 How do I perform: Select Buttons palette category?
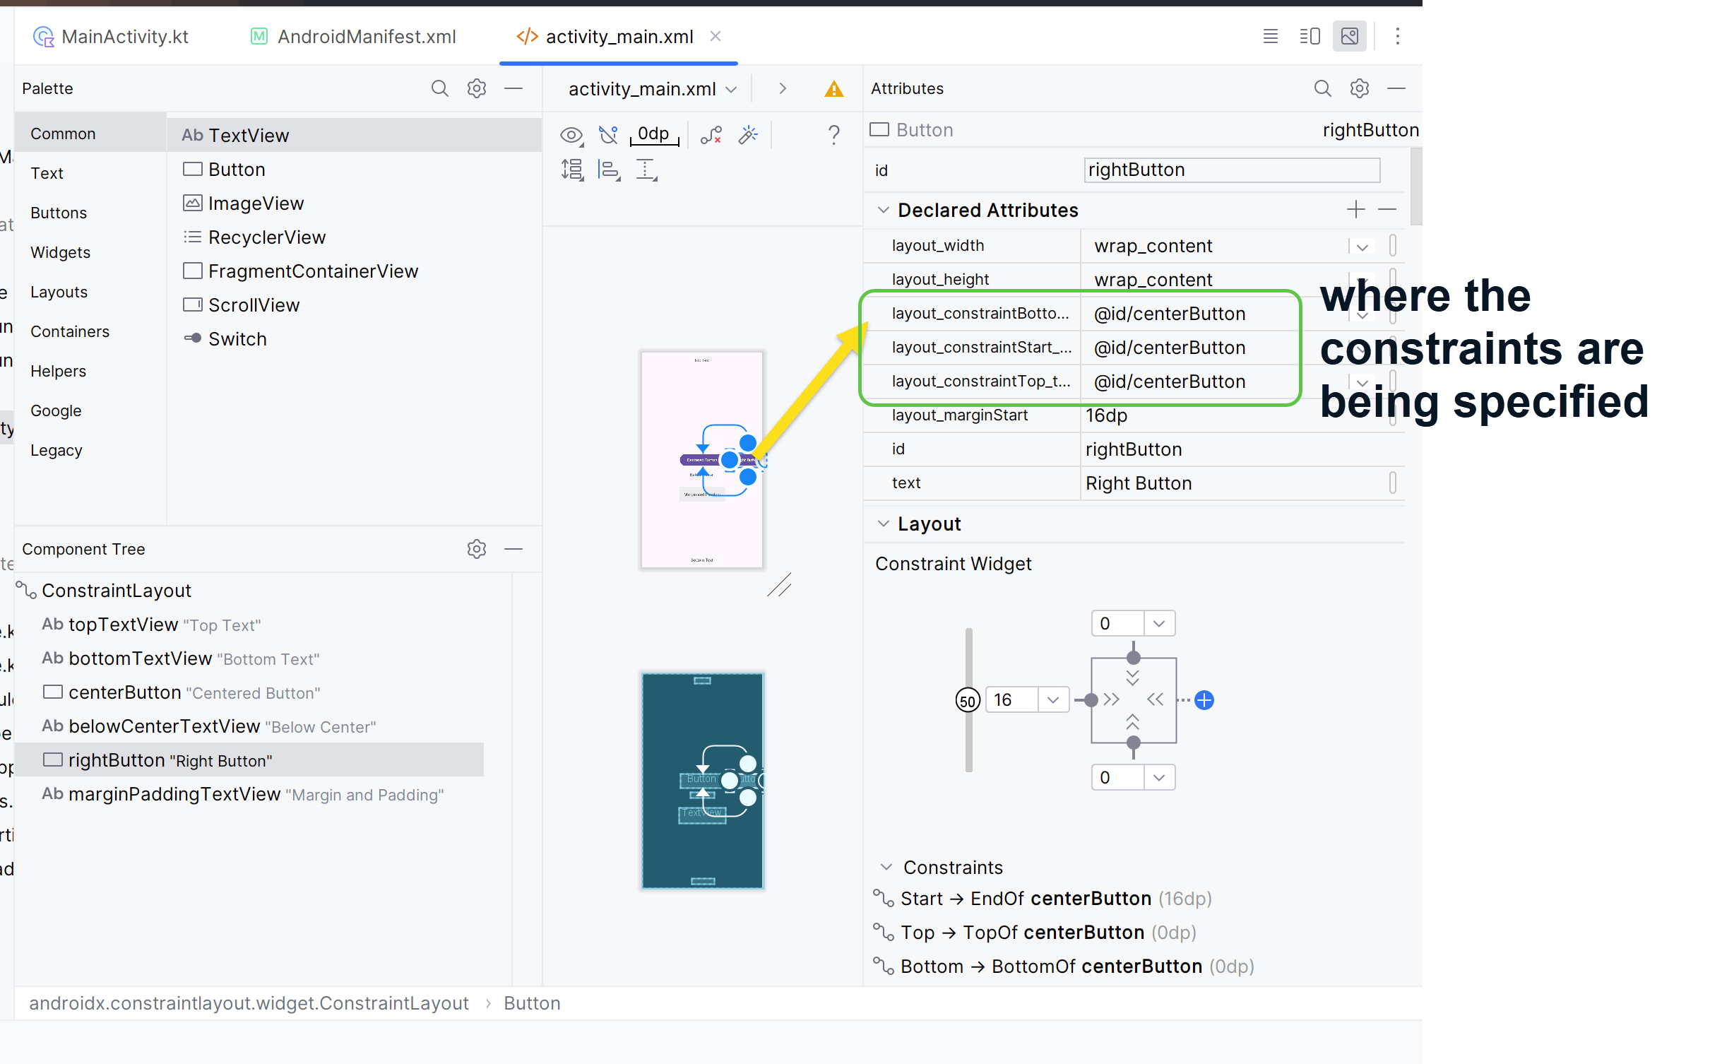[x=90, y=213]
